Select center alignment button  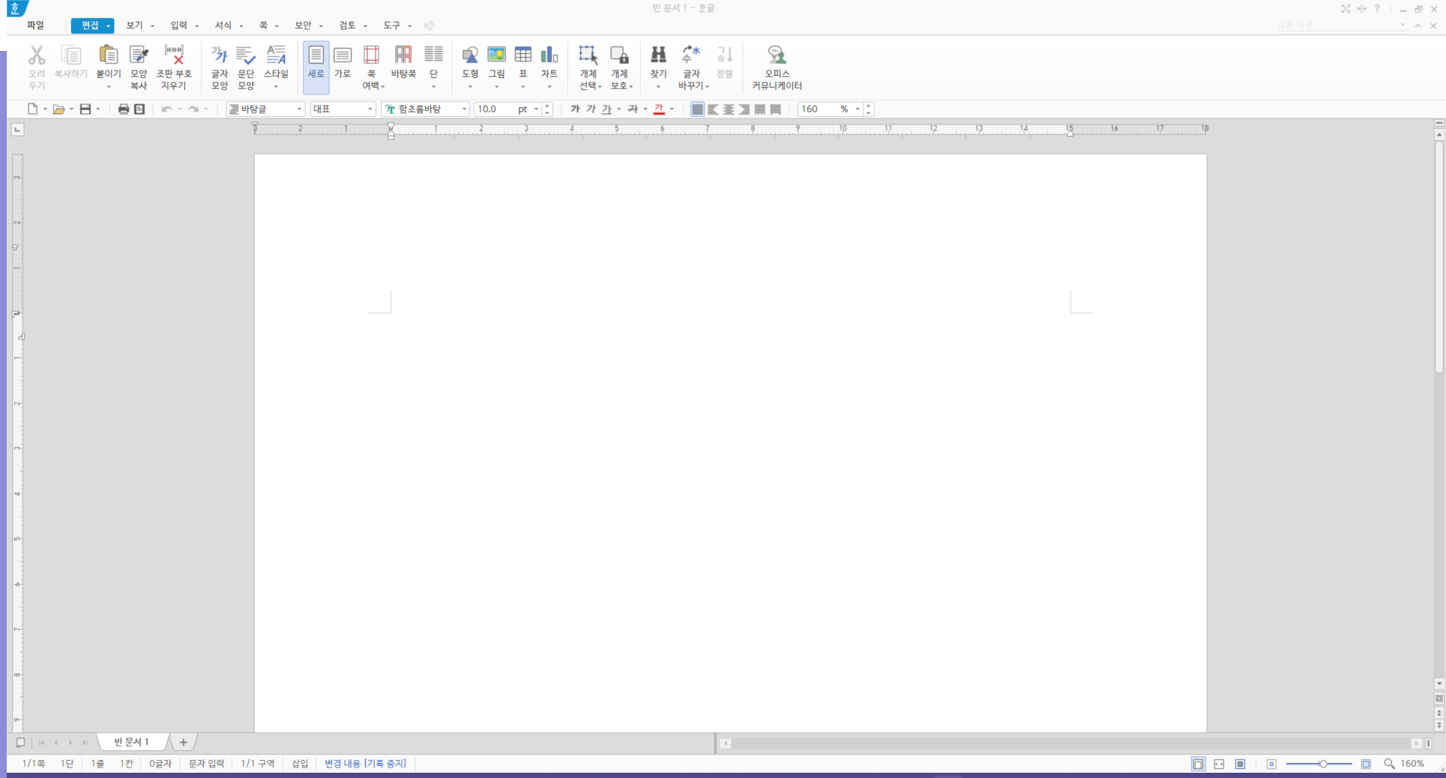click(x=729, y=109)
